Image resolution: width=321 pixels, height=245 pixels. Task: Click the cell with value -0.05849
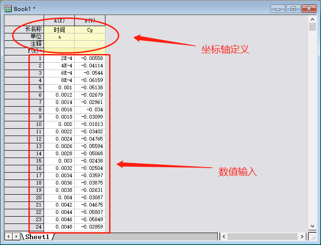tap(90, 219)
